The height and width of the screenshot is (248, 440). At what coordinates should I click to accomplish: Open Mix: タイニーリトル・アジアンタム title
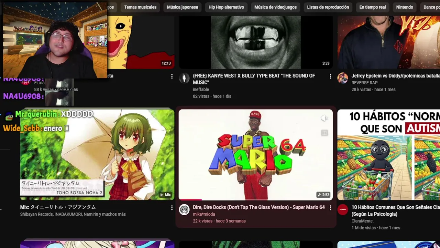coord(58,207)
